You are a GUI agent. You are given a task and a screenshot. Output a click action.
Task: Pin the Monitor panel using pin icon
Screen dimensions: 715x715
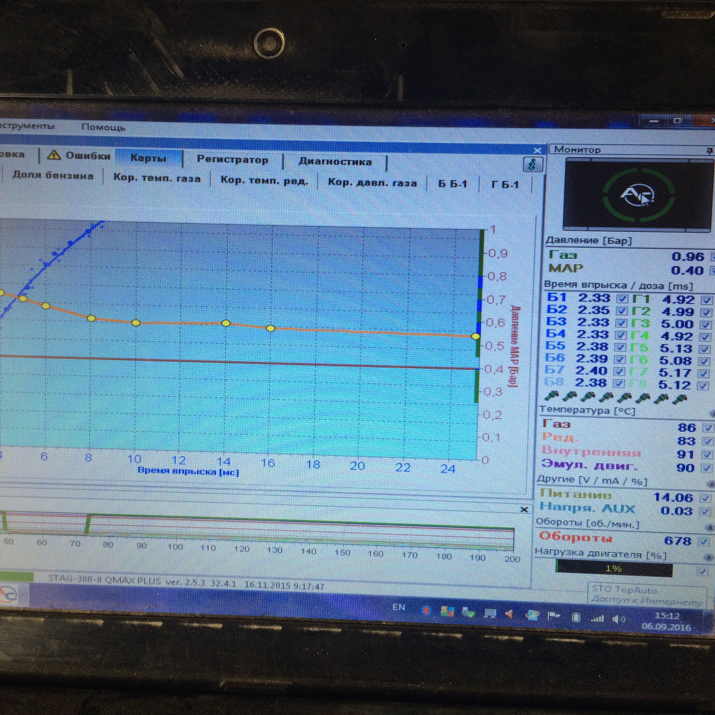click(709, 151)
